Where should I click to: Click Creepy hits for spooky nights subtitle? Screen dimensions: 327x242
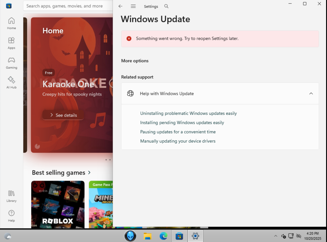72,94
